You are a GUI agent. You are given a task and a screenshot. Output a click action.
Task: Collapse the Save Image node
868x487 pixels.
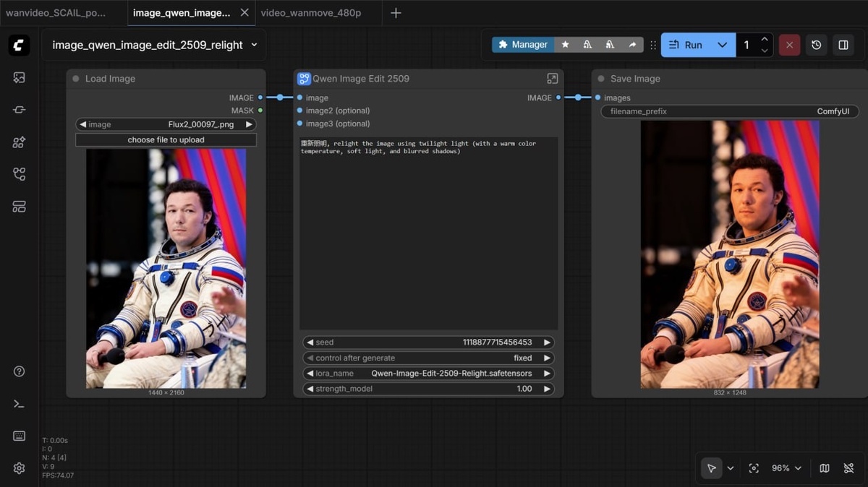(x=600, y=79)
